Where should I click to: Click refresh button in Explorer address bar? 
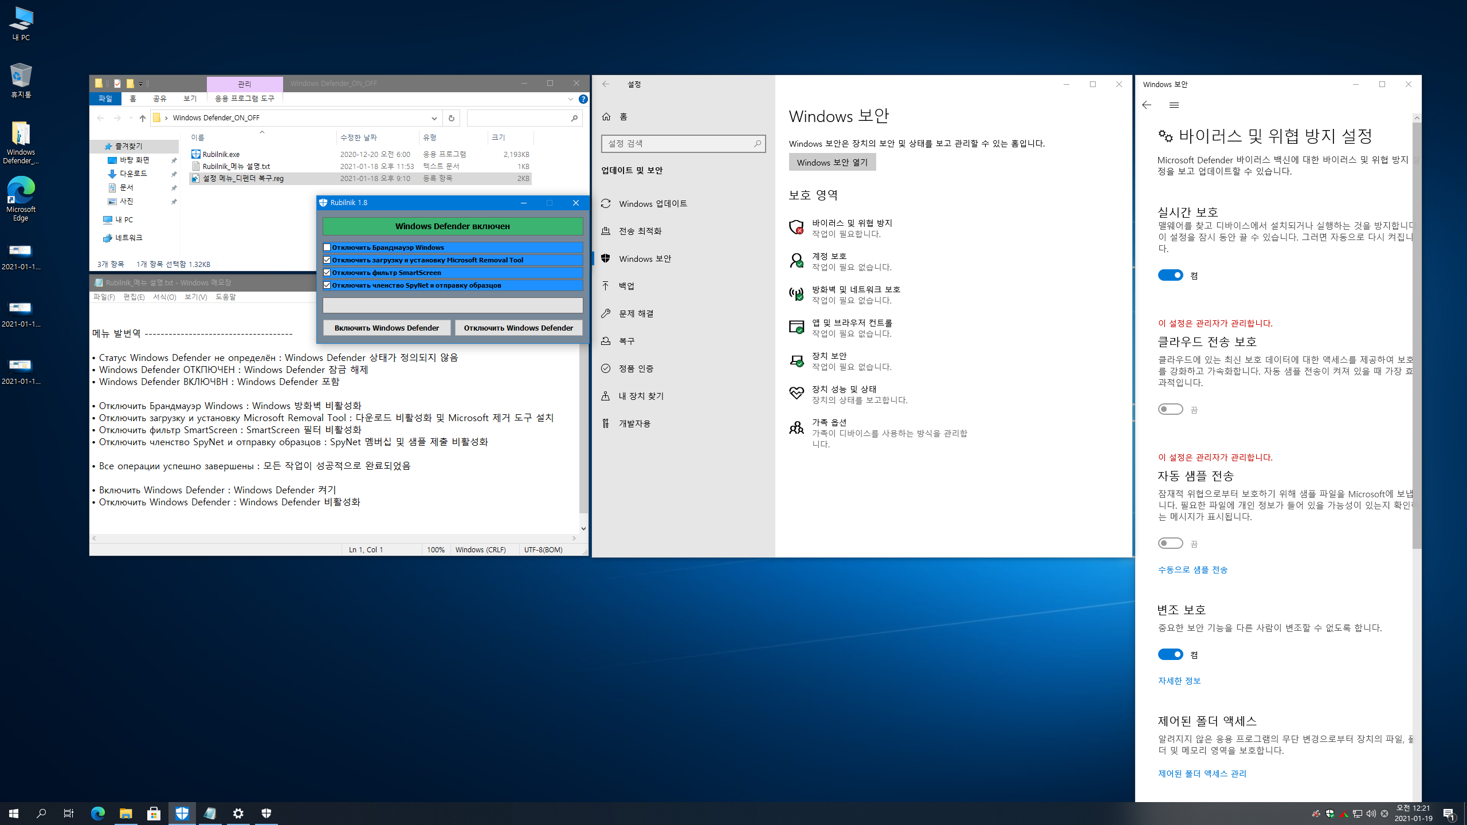coord(451,118)
